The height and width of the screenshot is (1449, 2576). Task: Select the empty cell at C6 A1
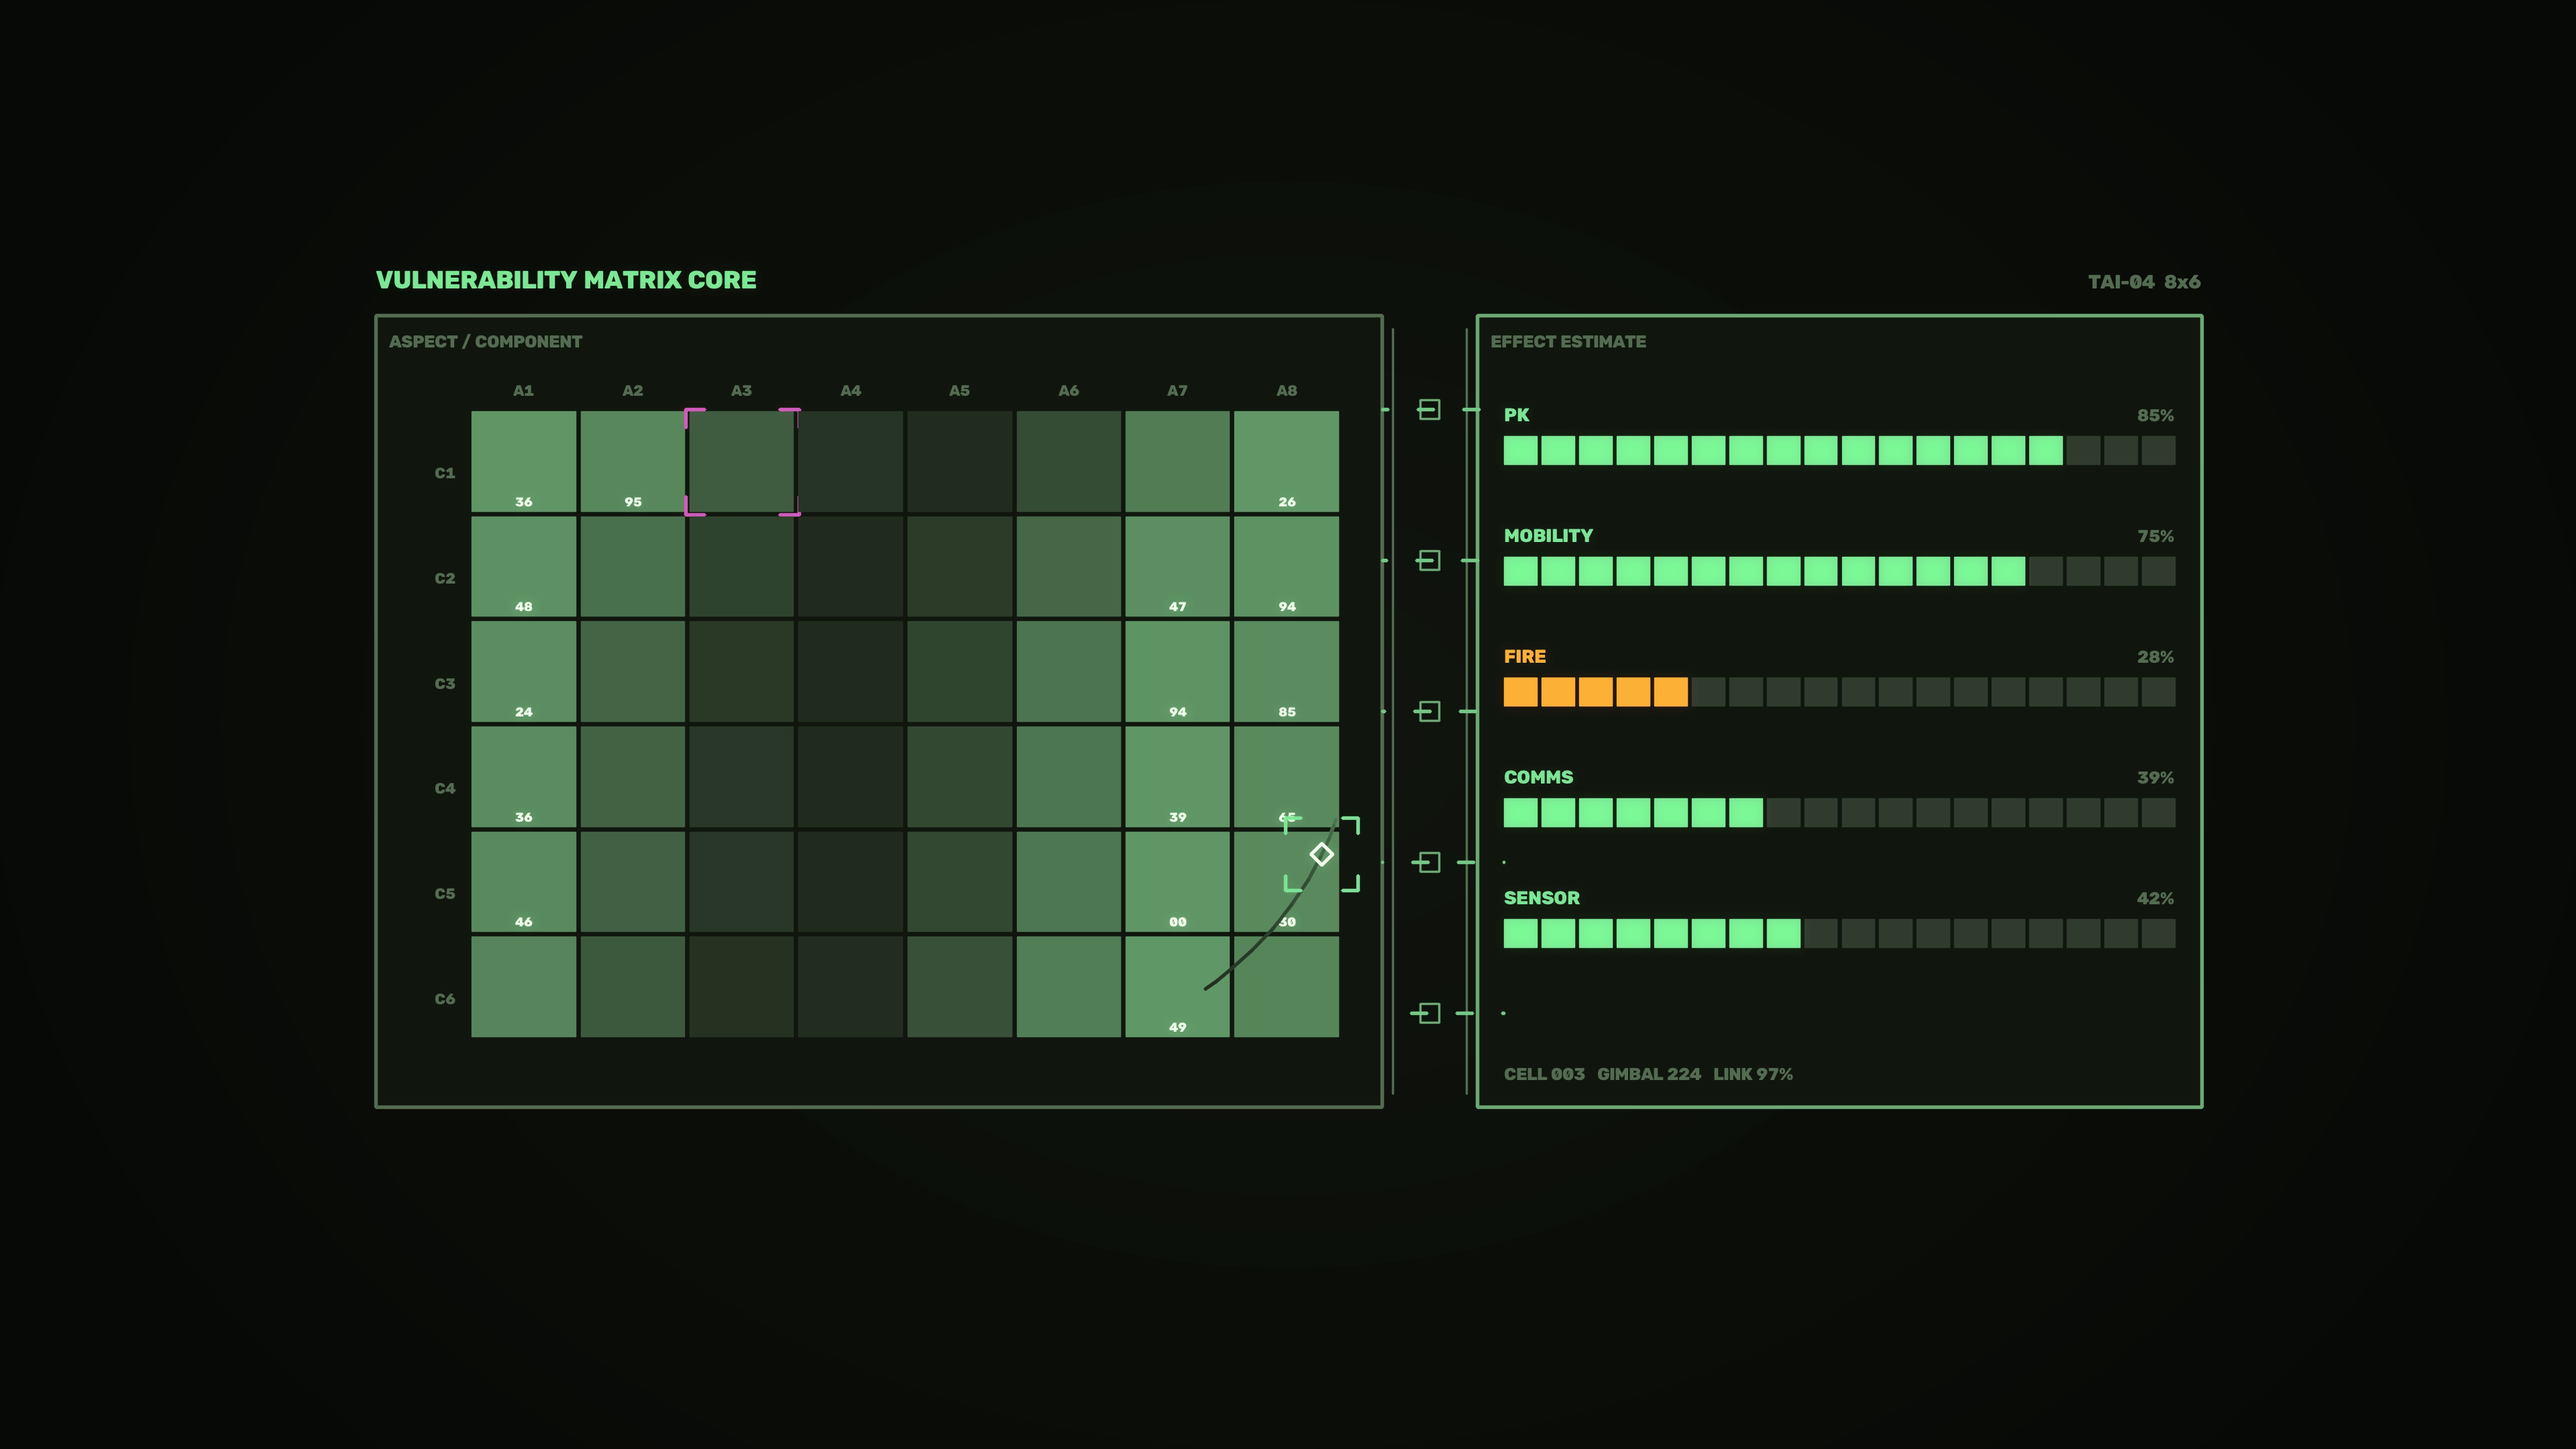(x=524, y=987)
